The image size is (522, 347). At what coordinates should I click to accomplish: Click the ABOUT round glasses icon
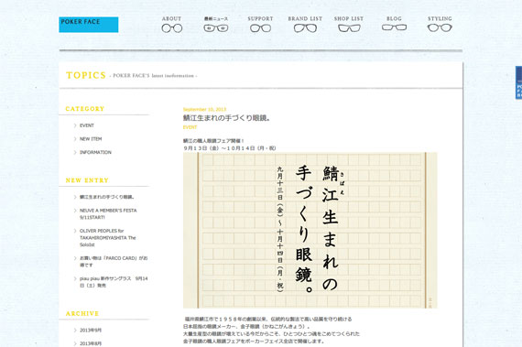point(172,28)
